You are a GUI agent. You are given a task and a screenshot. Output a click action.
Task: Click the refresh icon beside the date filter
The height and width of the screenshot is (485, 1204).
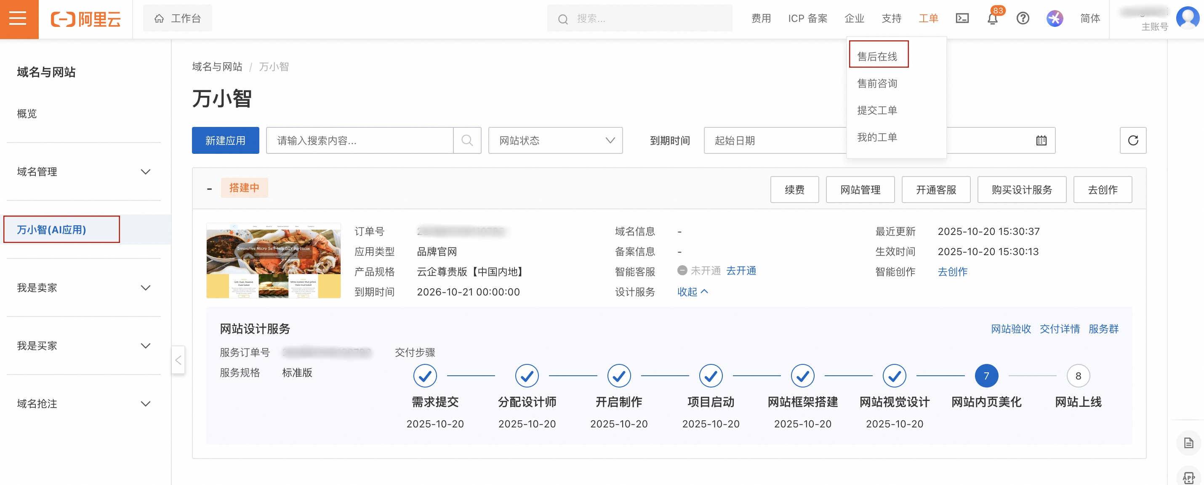pos(1133,140)
